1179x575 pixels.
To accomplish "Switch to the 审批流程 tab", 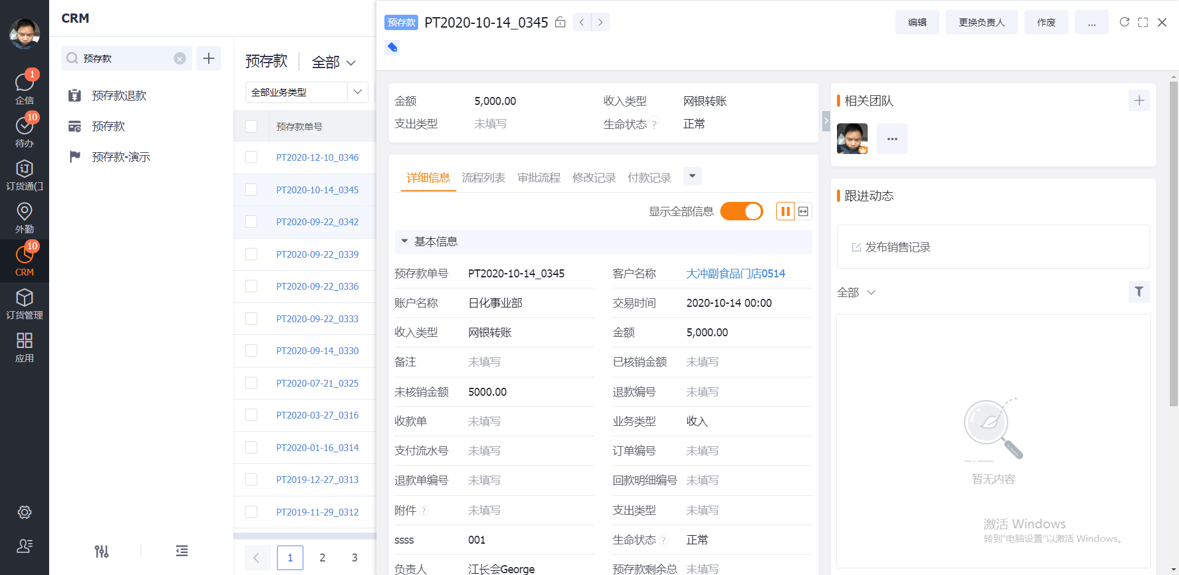I will [x=539, y=178].
